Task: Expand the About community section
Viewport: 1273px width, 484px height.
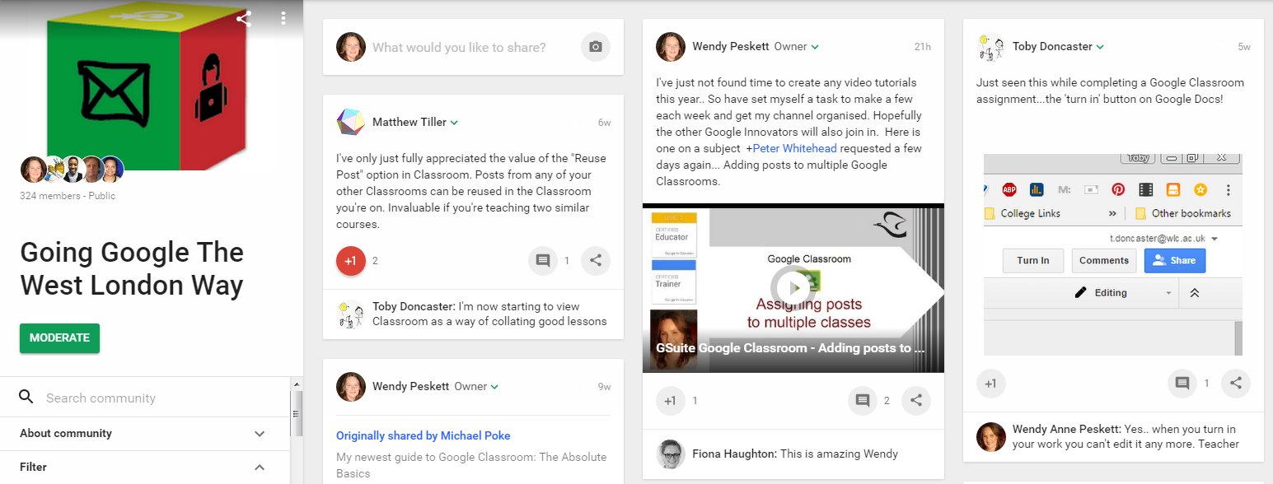Action: [145, 434]
